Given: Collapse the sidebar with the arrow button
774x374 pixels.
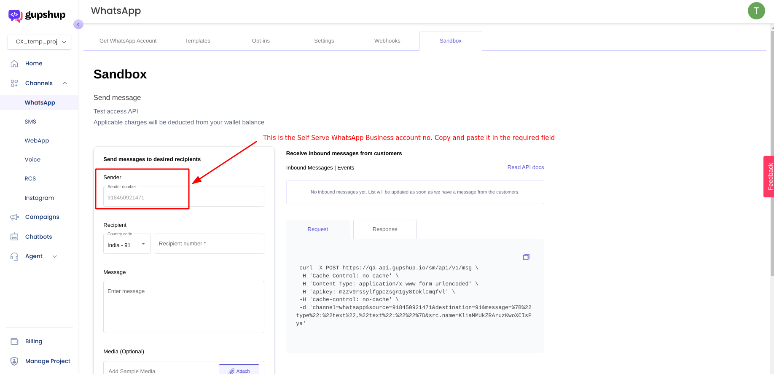Looking at the screenshot, I should tap(78, 24).
